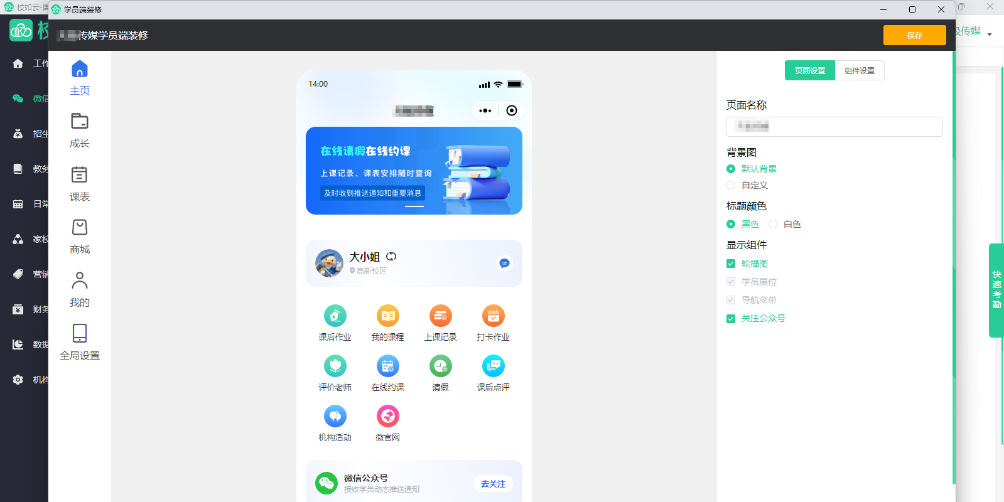The width and height of the screenshot is (1004, 502).
Task: Switch to the 组件设置 tab
Action: point(859,71)
